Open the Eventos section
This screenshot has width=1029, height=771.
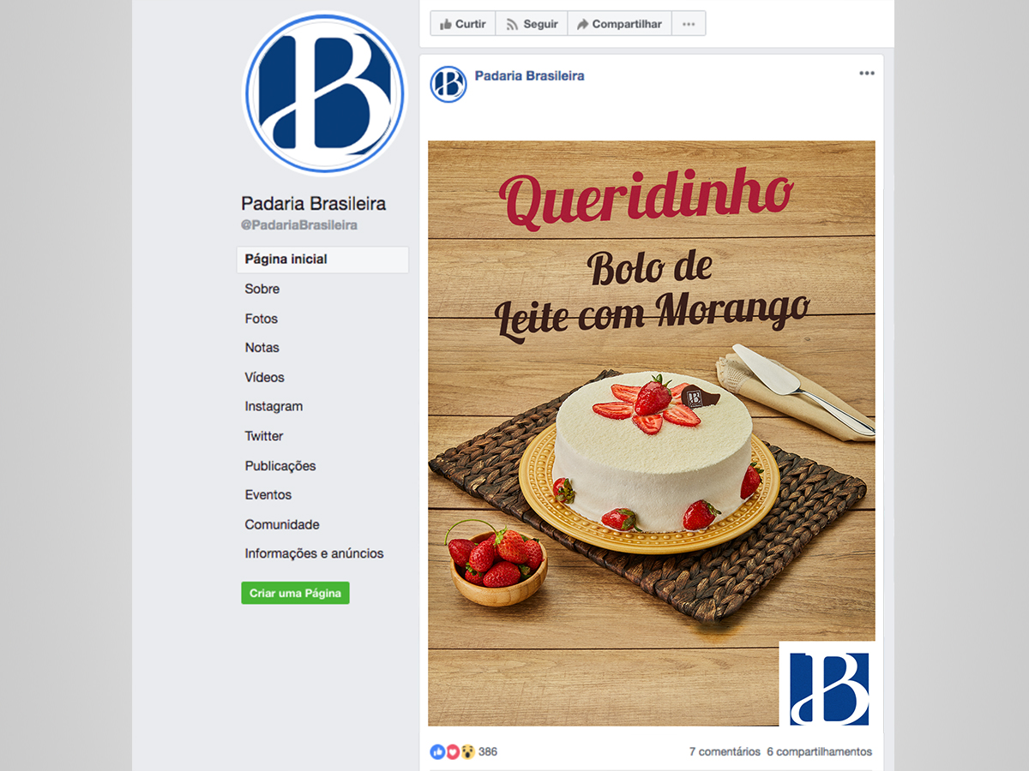coord(268,495)
